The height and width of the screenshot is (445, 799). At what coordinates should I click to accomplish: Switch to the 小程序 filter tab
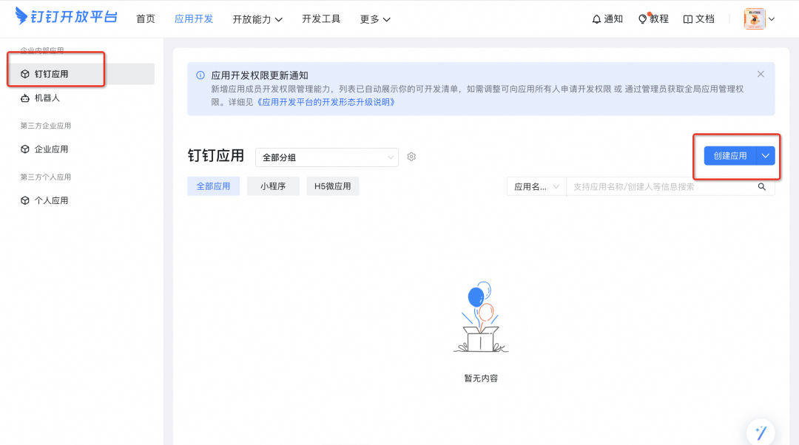tap(272, 187)
